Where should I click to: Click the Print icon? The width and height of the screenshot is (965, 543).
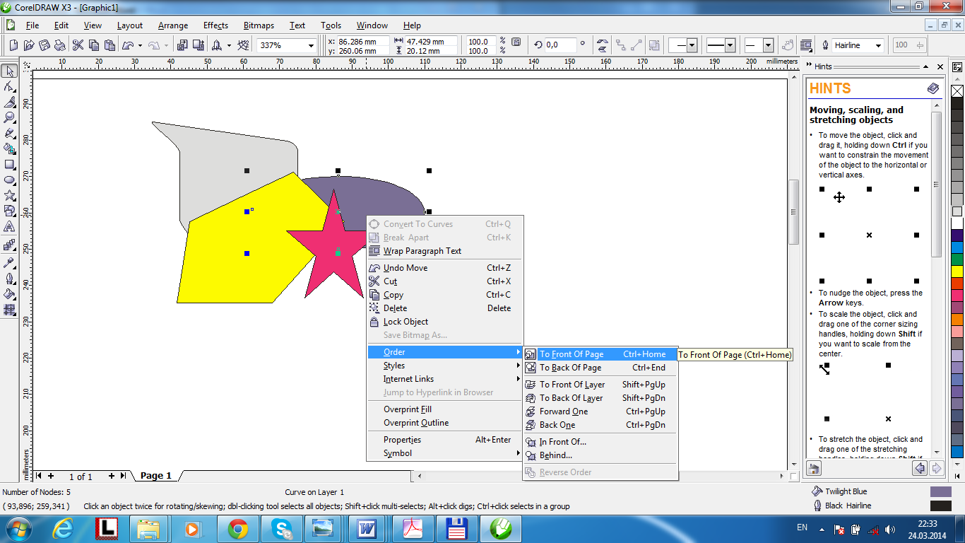point(60,45)
